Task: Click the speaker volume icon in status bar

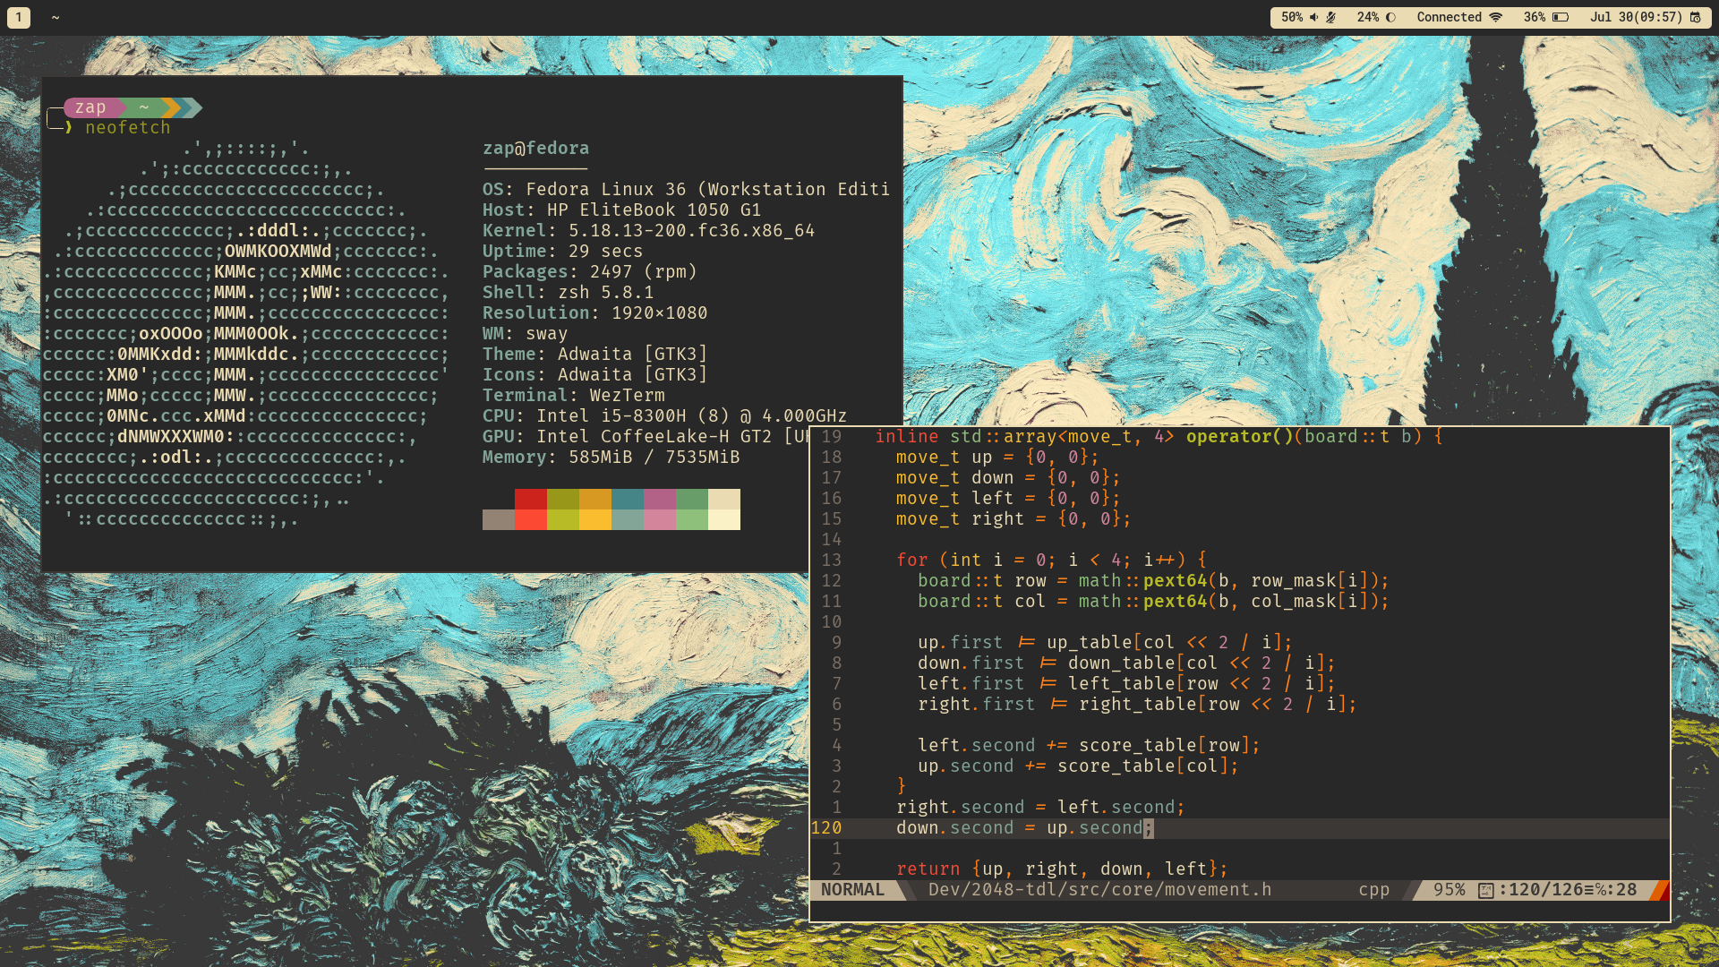Action: tap(1313, 17)
